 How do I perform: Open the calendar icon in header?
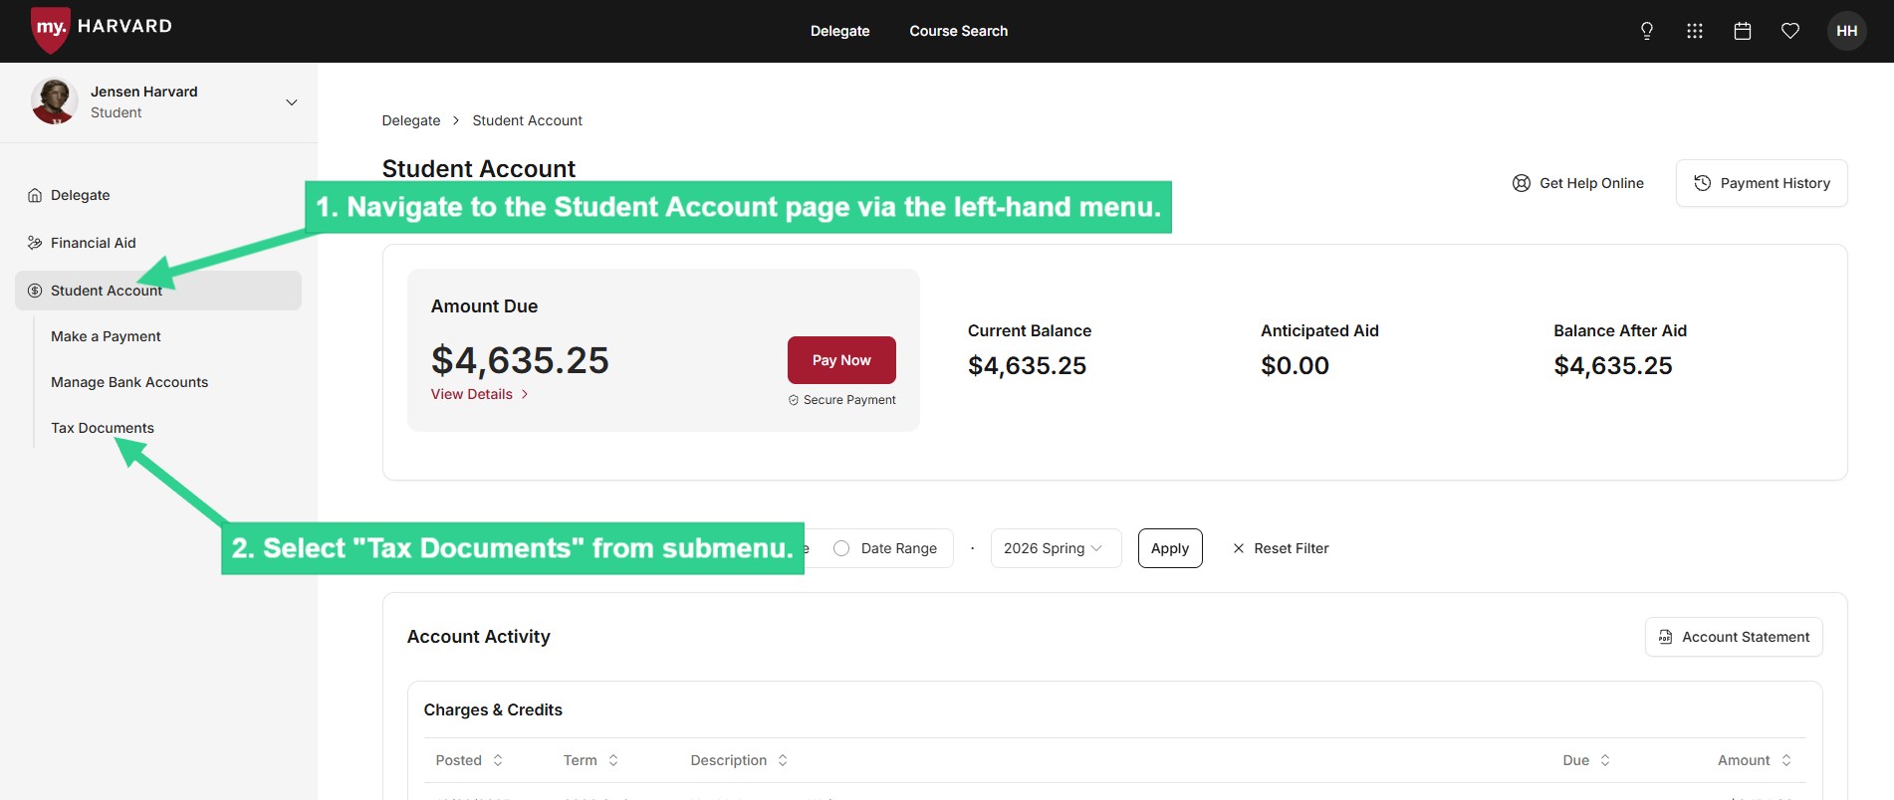[x=1743, y=31]
